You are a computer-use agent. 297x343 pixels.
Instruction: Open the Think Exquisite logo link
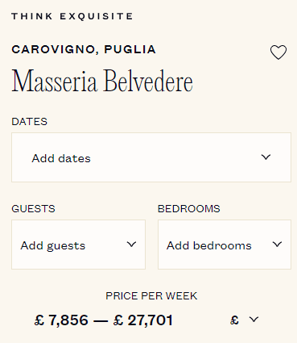[x=72, y=16]
